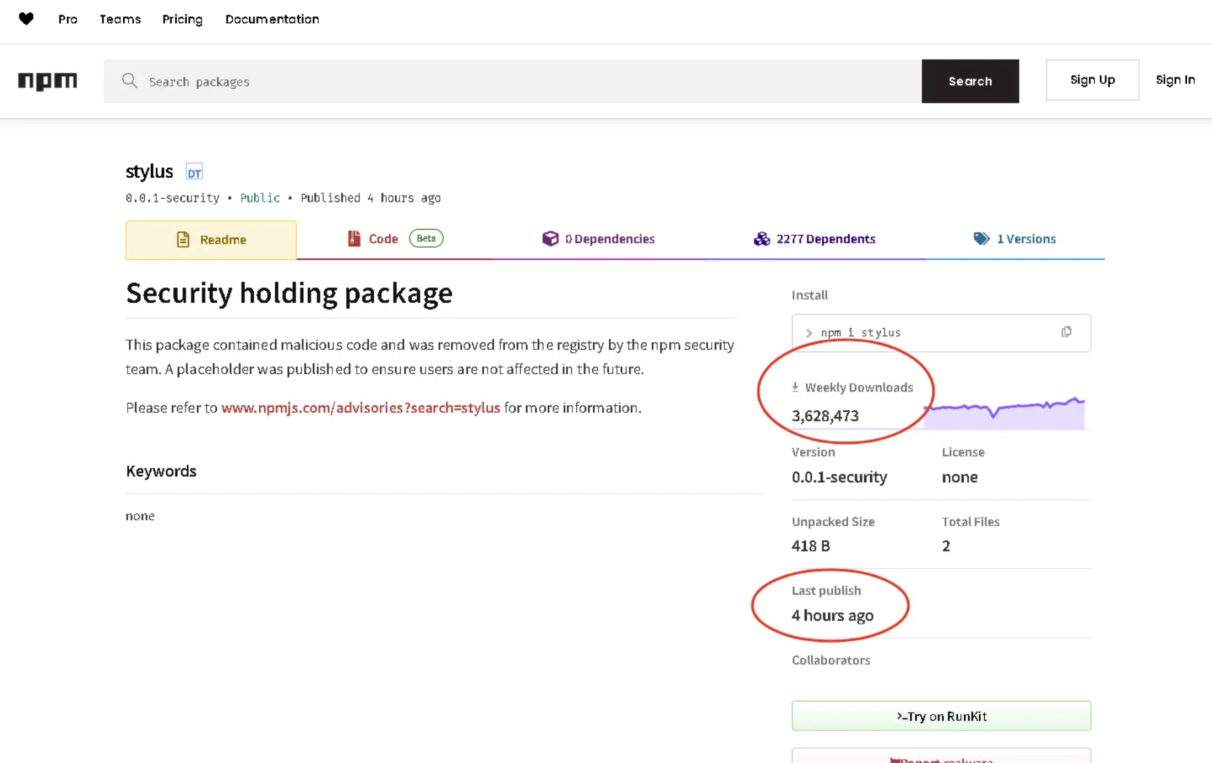
Task: Click the stylus package title
Action: pos(149,171)
